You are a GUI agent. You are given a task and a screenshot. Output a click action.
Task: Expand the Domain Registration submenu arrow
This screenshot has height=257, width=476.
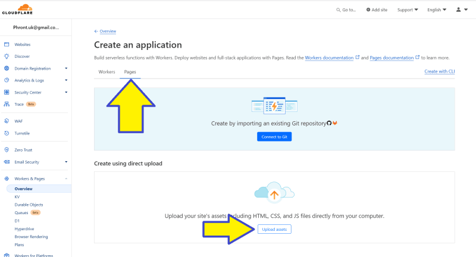tap(66, 68)
